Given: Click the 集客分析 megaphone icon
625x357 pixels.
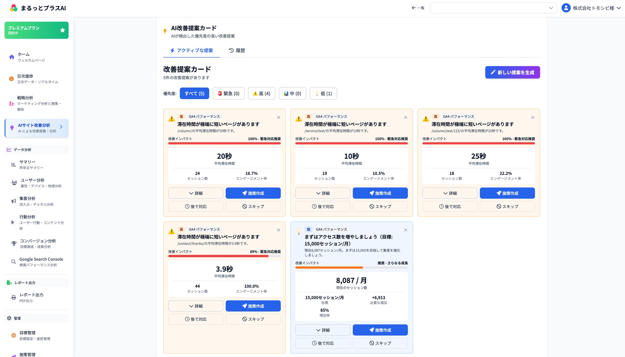Looking at the screenshot, I should point(13,201).
